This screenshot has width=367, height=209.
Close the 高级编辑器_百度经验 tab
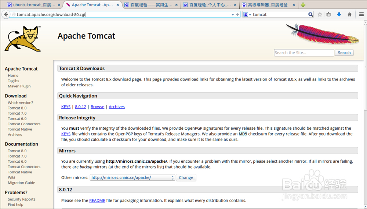click(x=294, y=5)
